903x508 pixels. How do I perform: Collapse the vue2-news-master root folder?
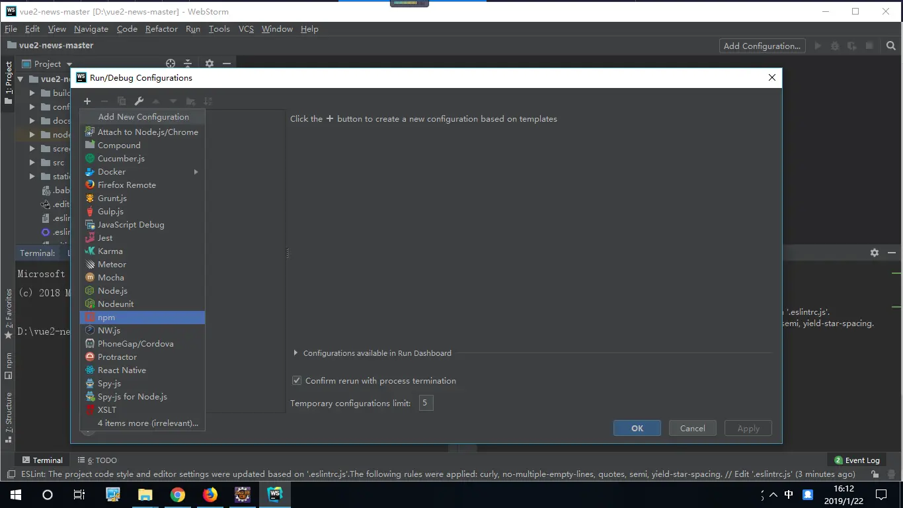tap(20, 79)
